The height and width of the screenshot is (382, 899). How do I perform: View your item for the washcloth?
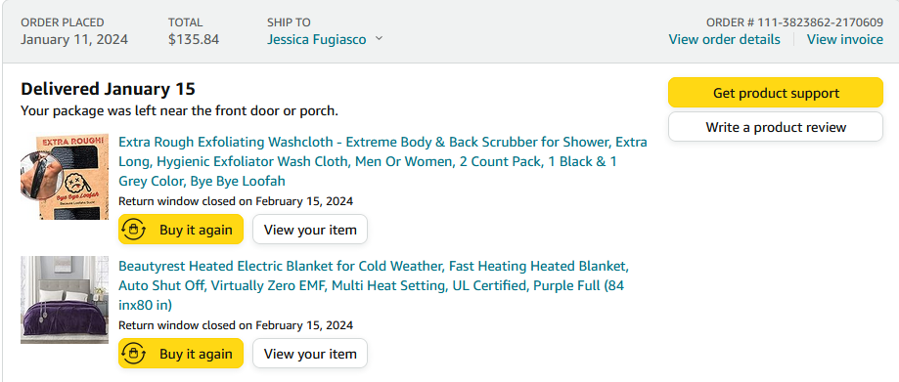tap(310, 230)
